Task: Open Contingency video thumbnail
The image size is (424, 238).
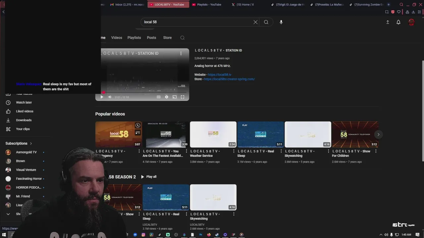Action: click(118, 135)
